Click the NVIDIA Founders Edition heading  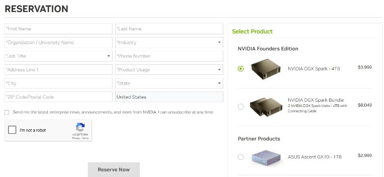tap(268, 49)
